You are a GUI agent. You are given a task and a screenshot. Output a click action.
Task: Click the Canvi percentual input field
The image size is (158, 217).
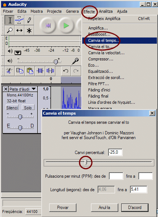[x=115, y=152]
